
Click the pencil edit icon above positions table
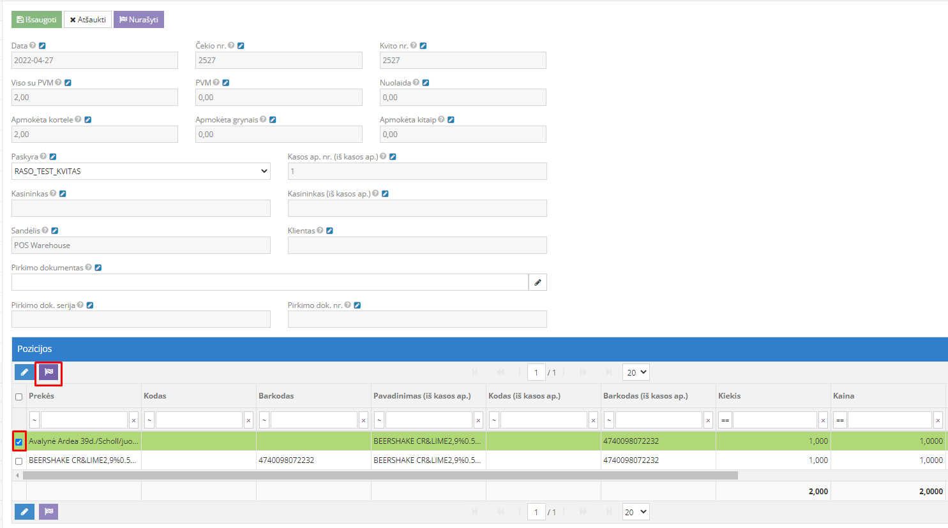24,372
